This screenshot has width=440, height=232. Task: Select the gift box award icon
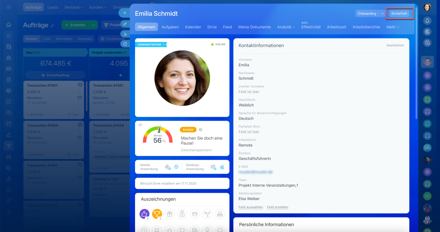click(x=170, y=214)
